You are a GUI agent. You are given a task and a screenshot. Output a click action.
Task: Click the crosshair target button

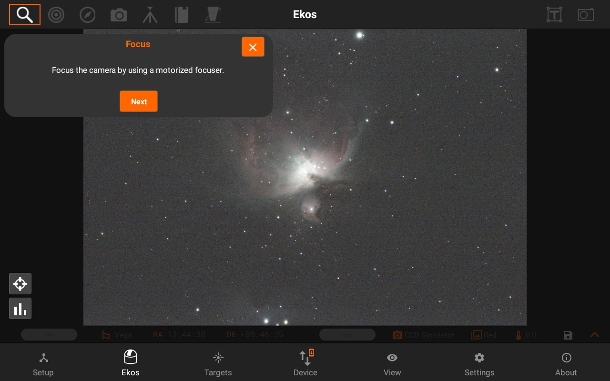pyautogui.click(x=20, y=284)
